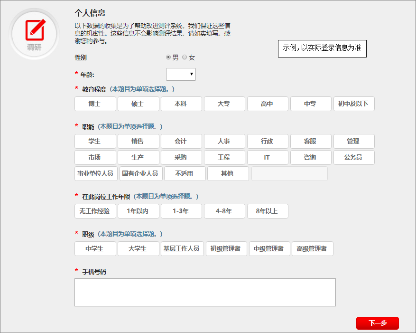This screenshot has width=416, height=333.
Task: Click the 在此岗位工作年限 question label
Action: coord(106,196)
